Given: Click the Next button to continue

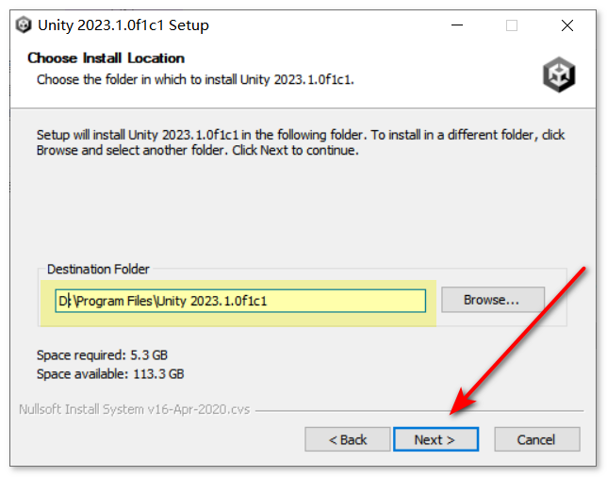Looking at the screenshot, I should (435, 439).
